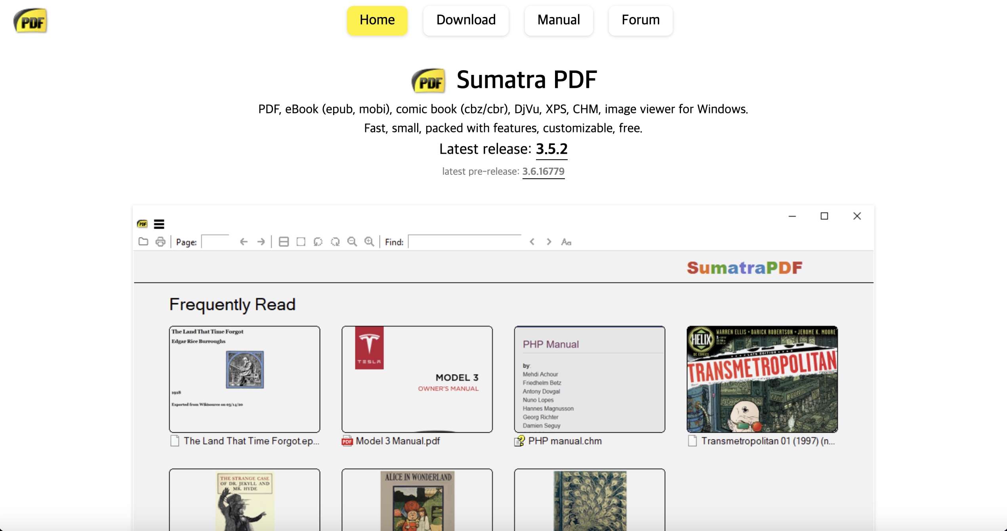The width and height of the screenshot is (1007, 531).
Task: Open the Manual page
Action: click(559, 20)
